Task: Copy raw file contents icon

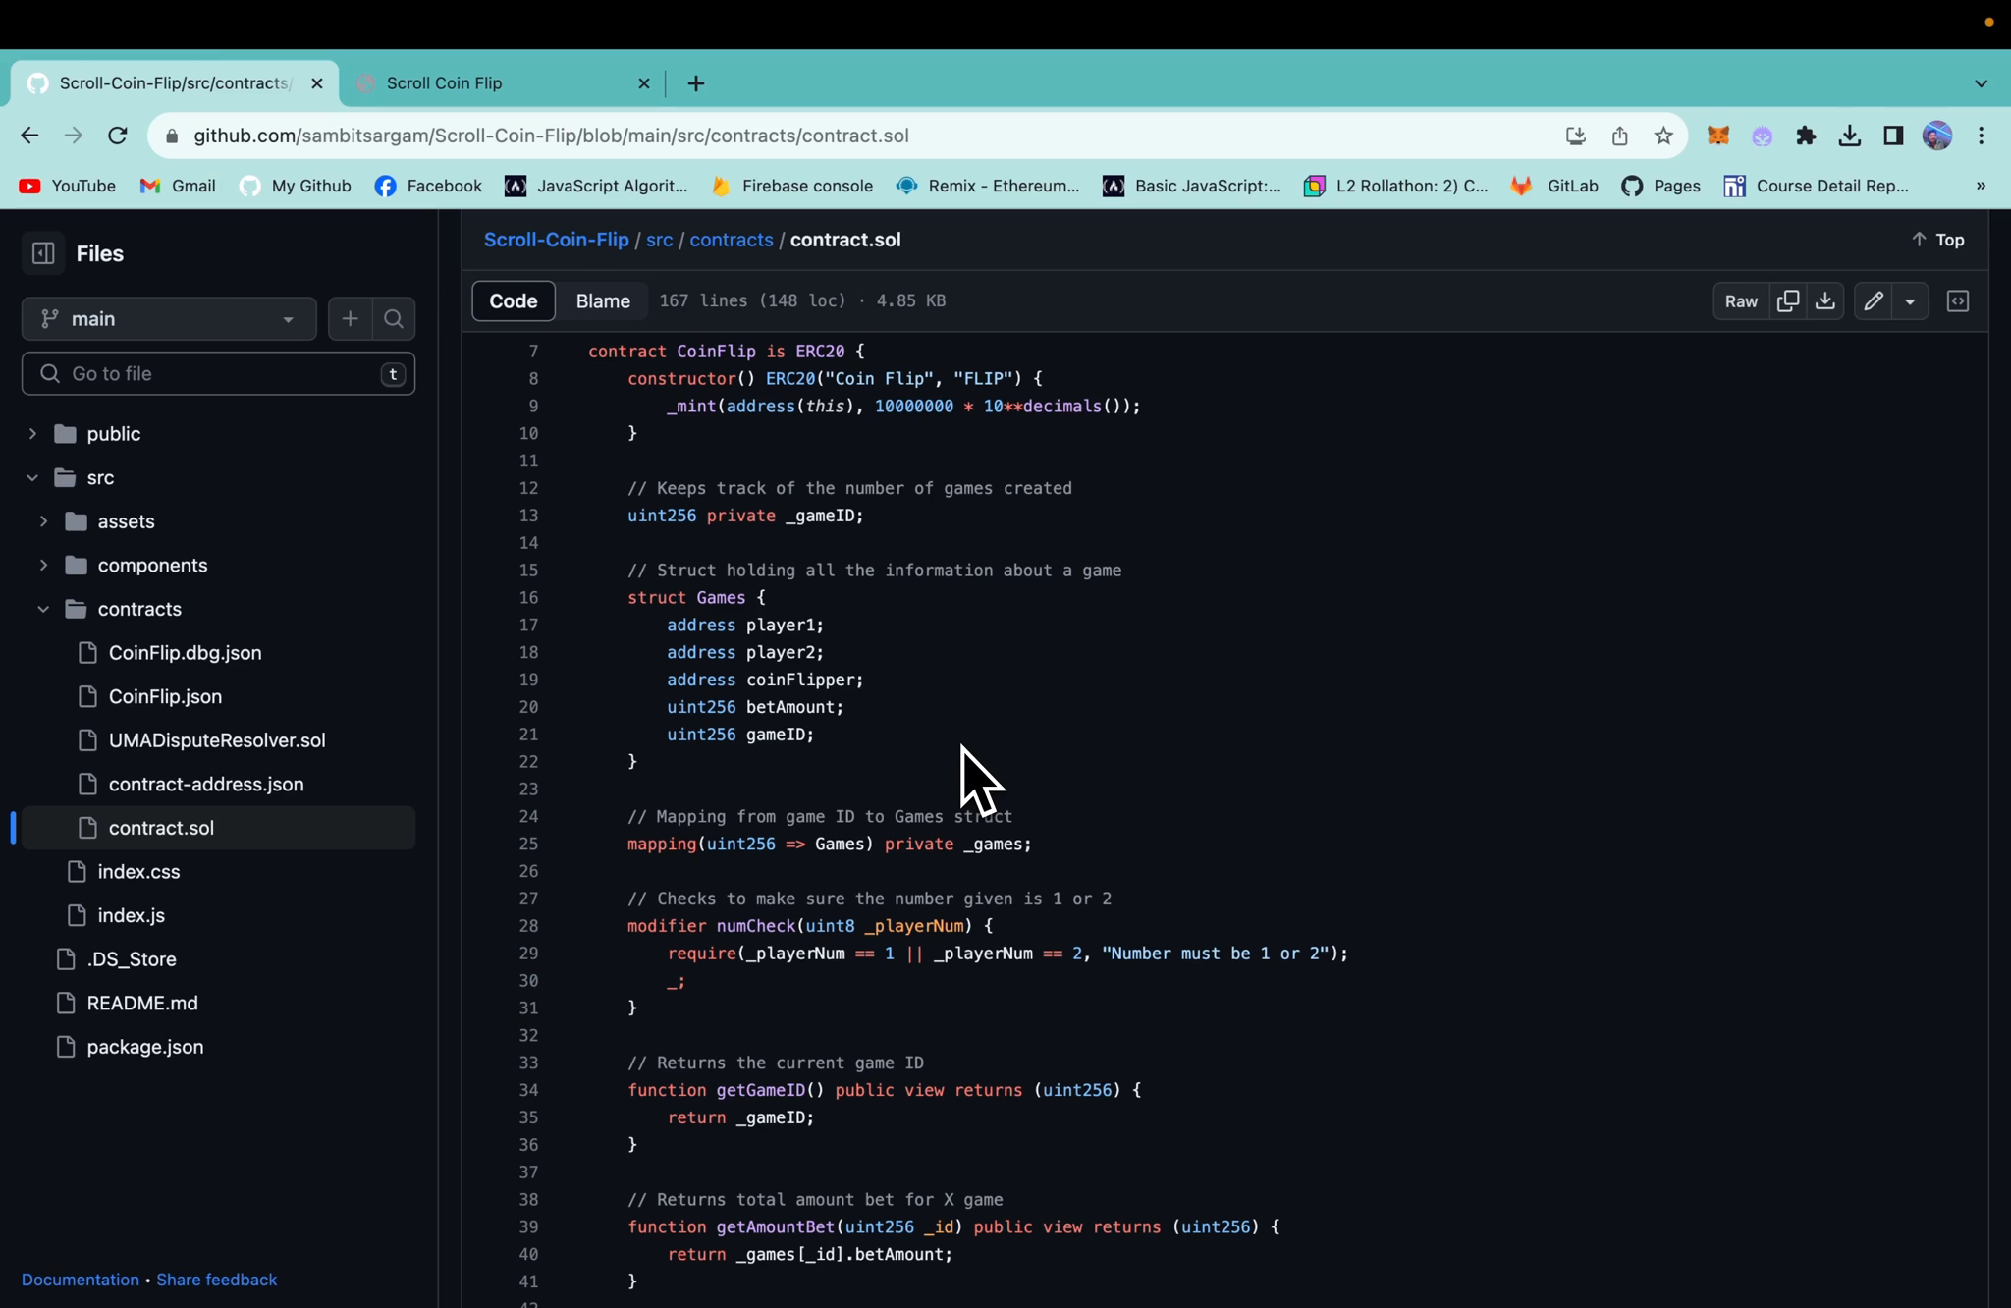Action: (x=1788, y=301)
